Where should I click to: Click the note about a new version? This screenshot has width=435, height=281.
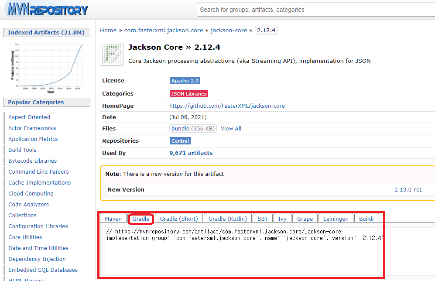tap(164, 174)
